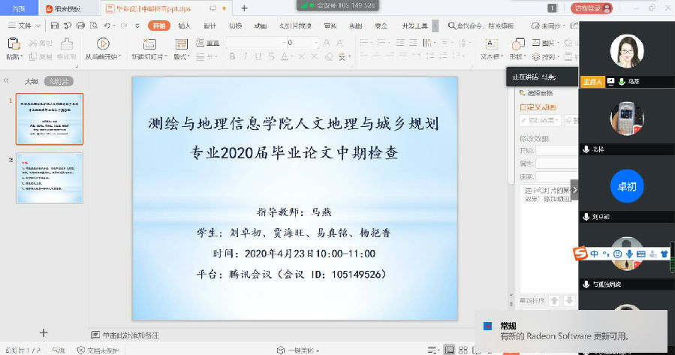The width and height of the screenshot is (675, 355).
Task: Toggle Subscript formatting
Action: click(315, 56)
